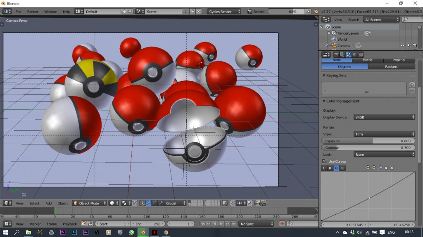Click the curve tools wrench icon
423x237 pixels.
click(380, 168)
